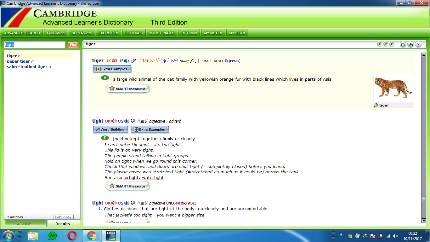Viewport: 430px width, 242px height.
Task: Open ADVANCED SEARCH menu
Action: point(22,33)
